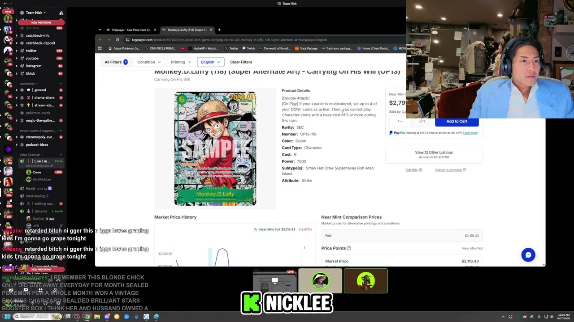This screenshot has height=322, width=574.
Task: Open the ONE PIECE PREMIUM bookmark
Action: (160, 48)
